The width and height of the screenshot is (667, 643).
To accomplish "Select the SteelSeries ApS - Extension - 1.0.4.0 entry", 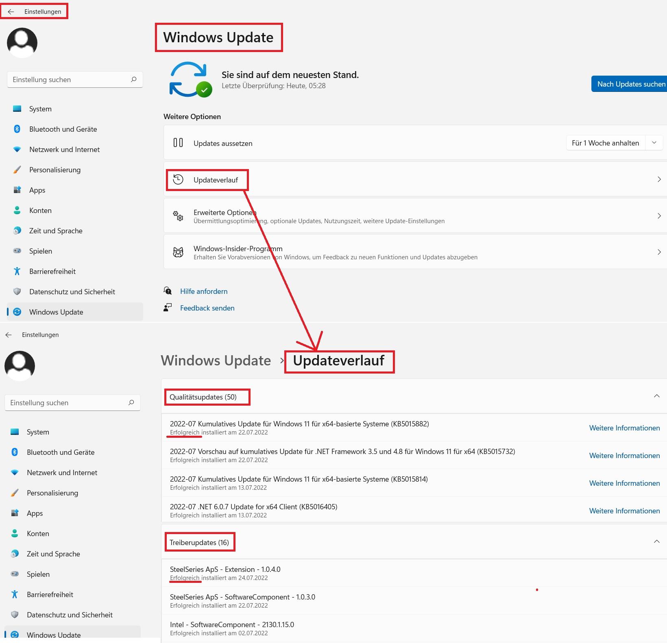I will (x=414, y=573).
